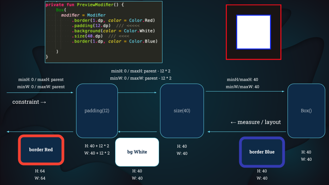This screenshot has height=185, width=329.
Task: Click the arrow between size(40) and Box()
Action: pyautogui.click(x=245, y=91)
